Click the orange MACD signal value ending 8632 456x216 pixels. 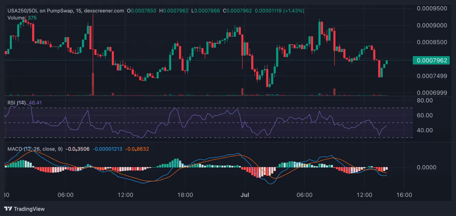tap(136, 149)
